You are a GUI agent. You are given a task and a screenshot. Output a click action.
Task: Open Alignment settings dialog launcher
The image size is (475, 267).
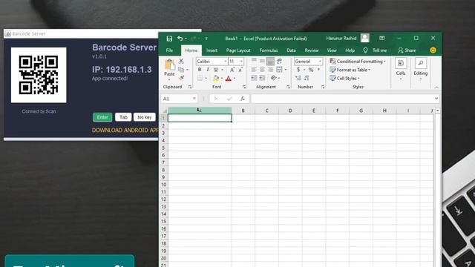click(x=288, y=87)
